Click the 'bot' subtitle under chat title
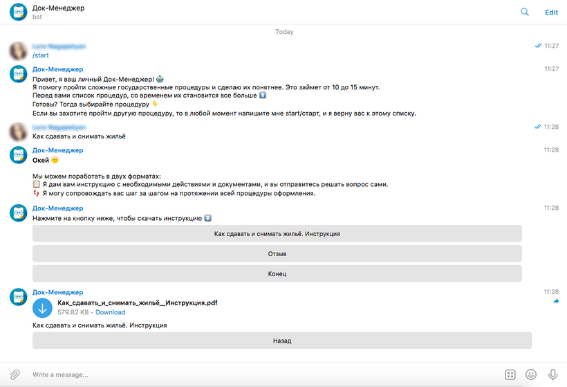Image resolution: width=567 pixels, height=387 pixels. click(x=37, y=17)
